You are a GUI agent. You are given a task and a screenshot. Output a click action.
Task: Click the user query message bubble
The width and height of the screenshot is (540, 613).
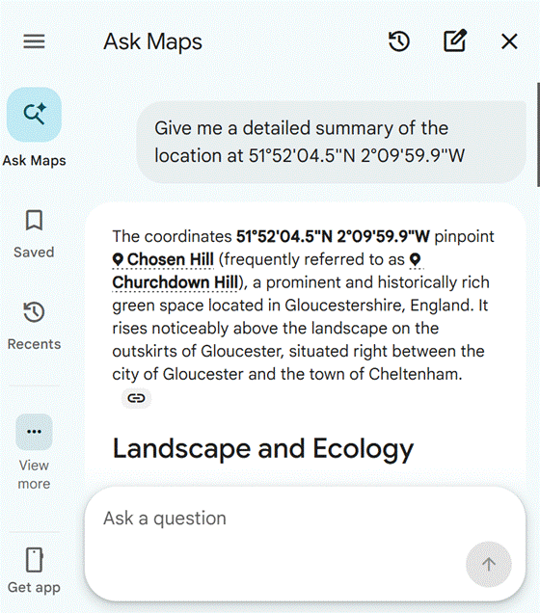[x=331, y=142]
